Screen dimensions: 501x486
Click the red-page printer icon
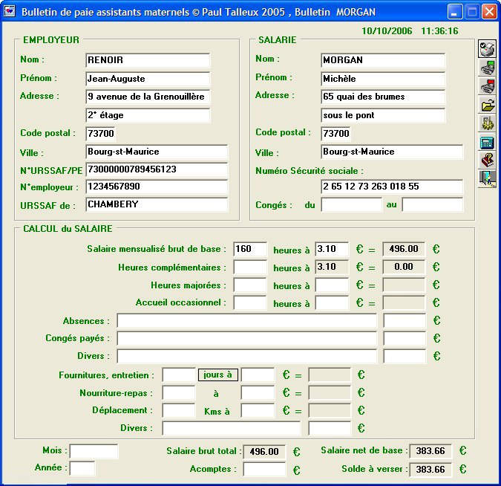(x=487, y=85)
